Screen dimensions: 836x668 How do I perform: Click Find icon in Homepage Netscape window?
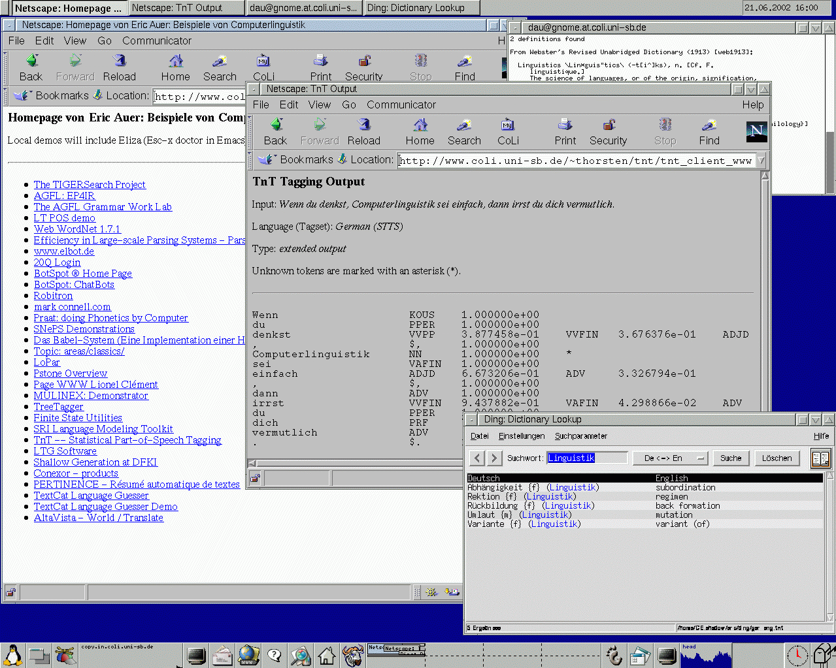coord(465,60)
